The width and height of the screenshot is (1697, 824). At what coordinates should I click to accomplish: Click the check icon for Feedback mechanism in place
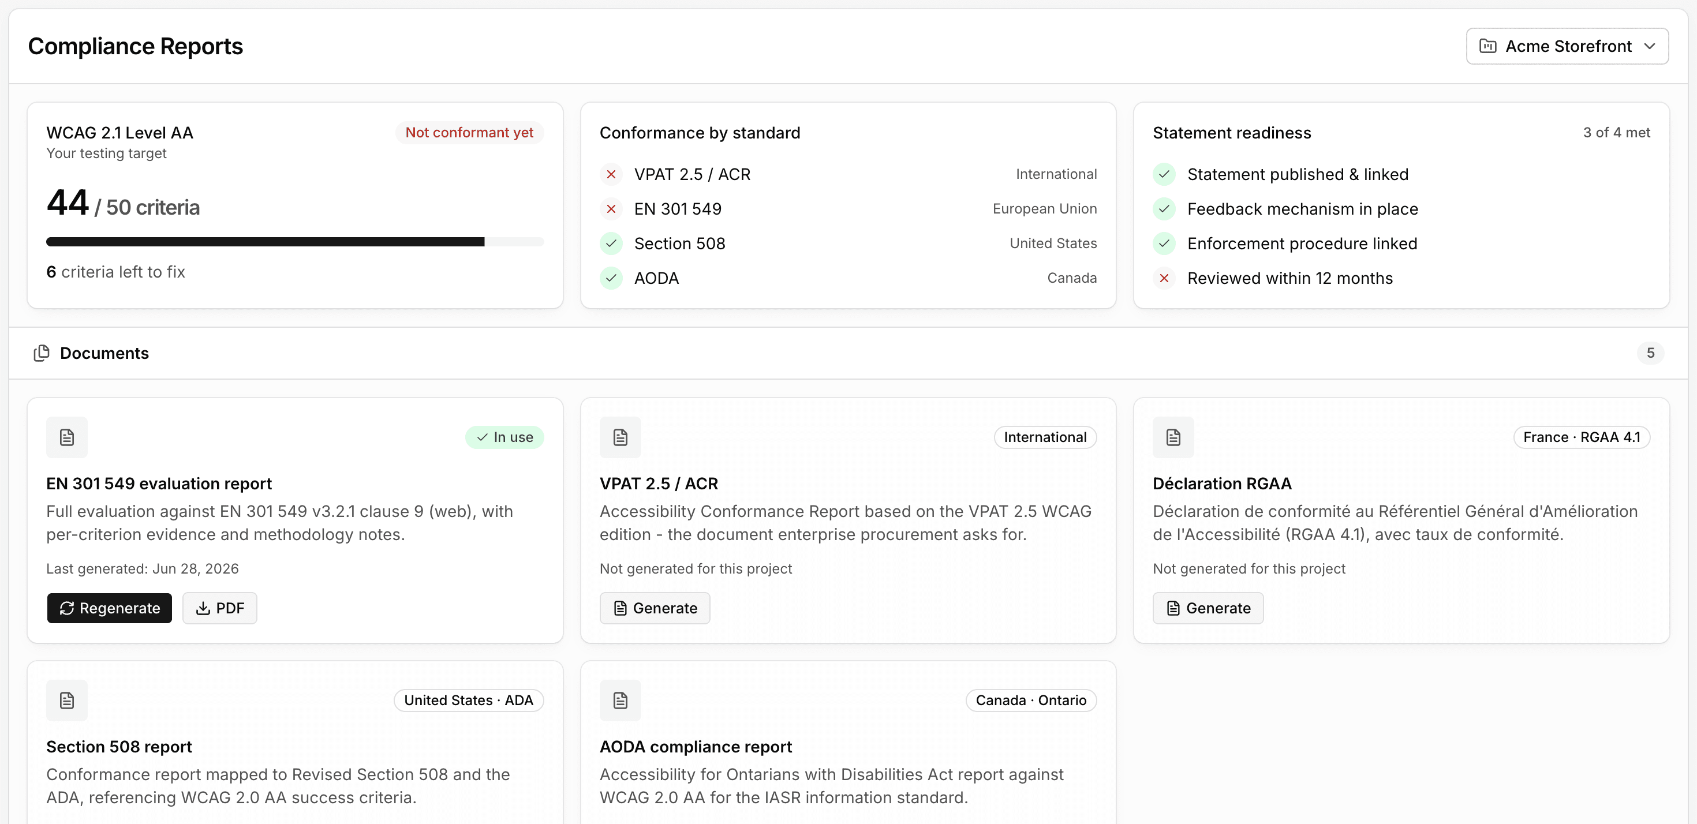1164,209
